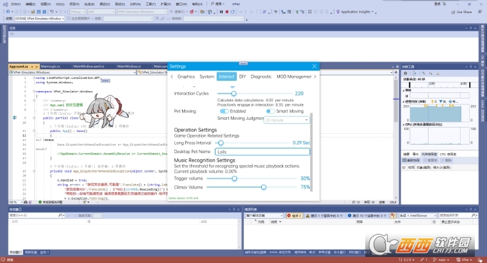Image resolution: width=487 pixels, height=263 pixels.
Task: Toggle the Smart Moving switch
Action: [270, 111]
